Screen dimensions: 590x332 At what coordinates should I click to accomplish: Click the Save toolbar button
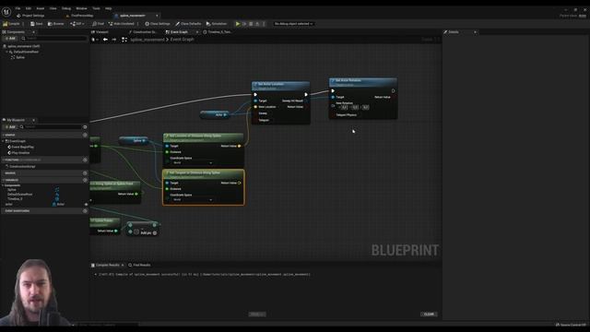37,24
